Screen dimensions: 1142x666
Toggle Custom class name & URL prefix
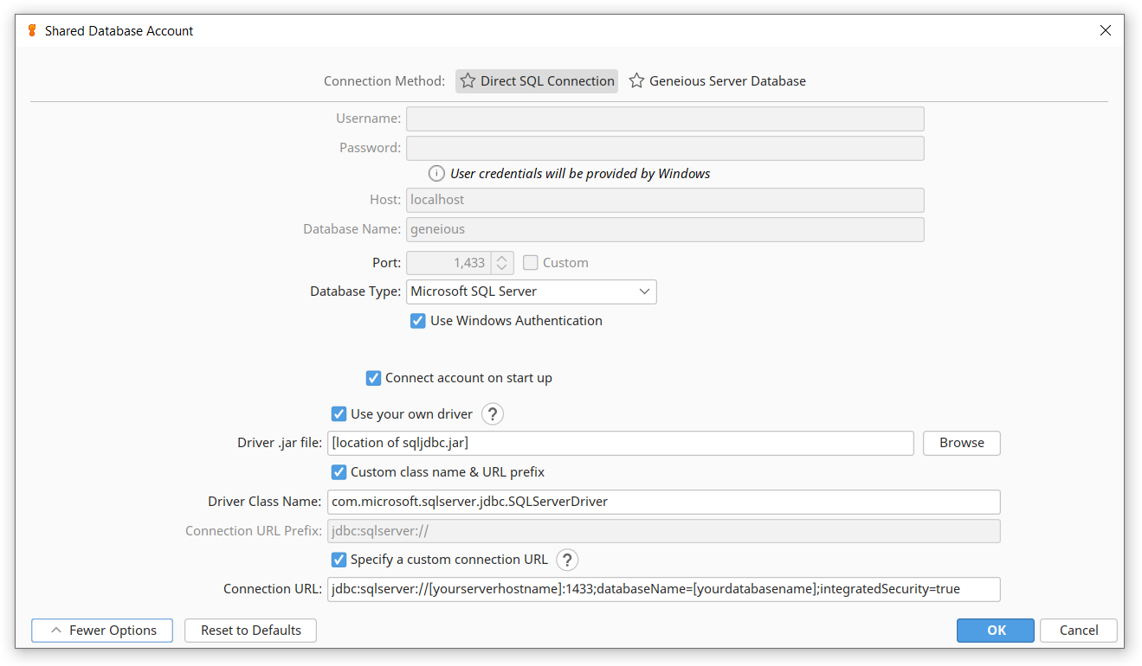tap(339, 472)
